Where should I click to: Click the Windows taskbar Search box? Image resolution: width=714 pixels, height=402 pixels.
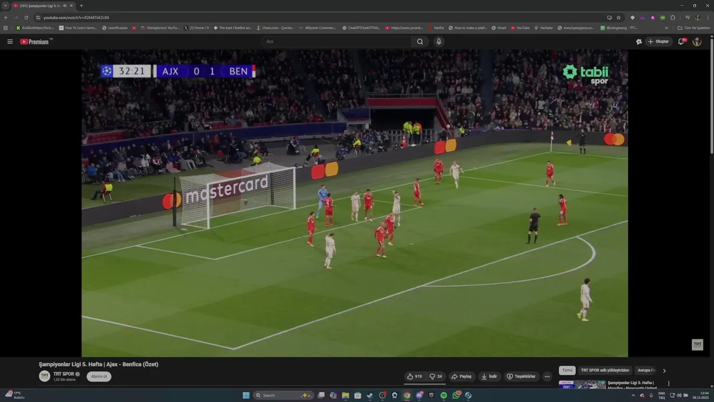pyautogui.click(x=284, y=395)
